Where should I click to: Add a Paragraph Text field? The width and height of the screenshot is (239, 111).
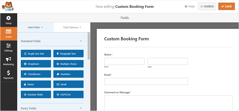pos(68,54)
